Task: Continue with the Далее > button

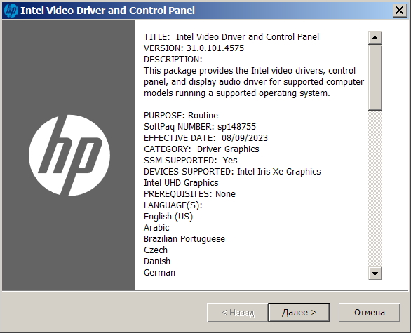Action: [x=299, y=313]
